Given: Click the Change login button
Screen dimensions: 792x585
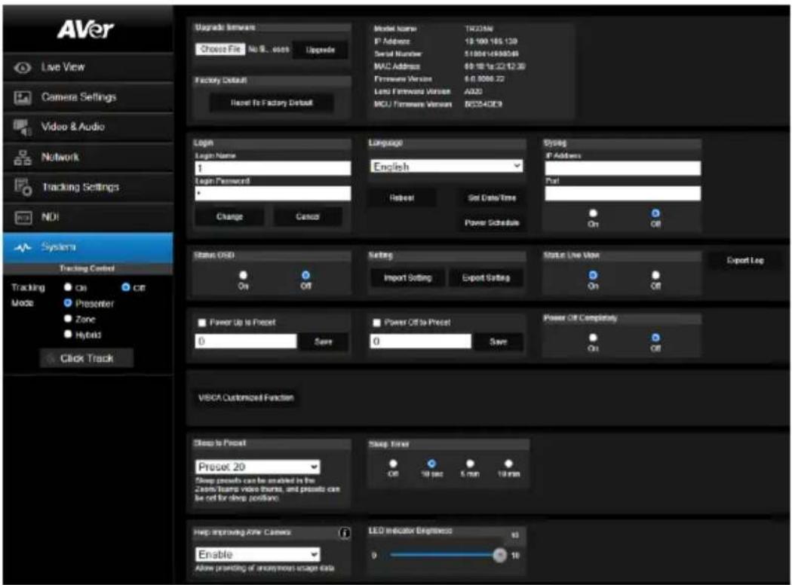Looking at the screenshot, I should [x=230, y=216].
